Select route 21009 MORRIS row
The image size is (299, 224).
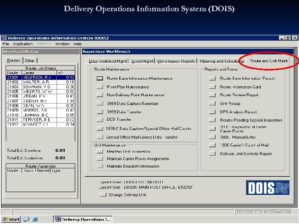(x=40, y=110)
